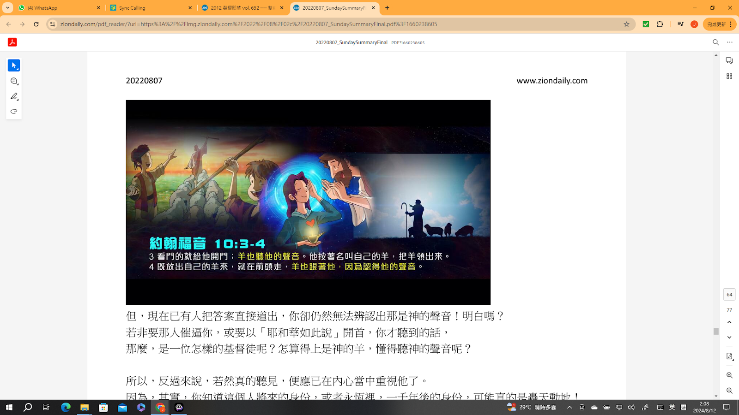The width and height of the screenshot is (739, 415).
Task: Open Mail app from taskbar
Action: [122, 407]
